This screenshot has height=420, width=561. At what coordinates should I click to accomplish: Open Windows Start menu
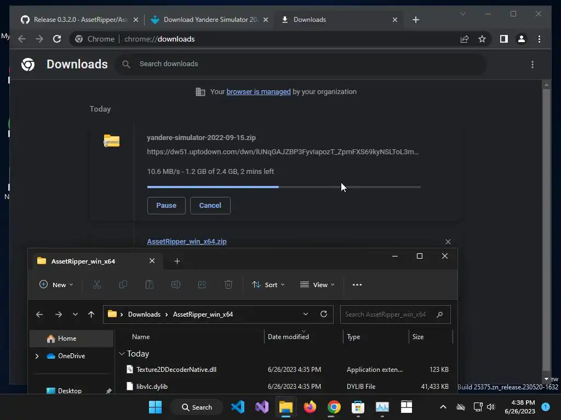pos(155,407)
